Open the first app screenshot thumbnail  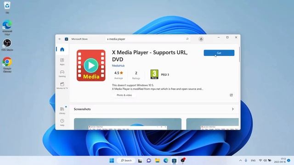click(128, 124)
